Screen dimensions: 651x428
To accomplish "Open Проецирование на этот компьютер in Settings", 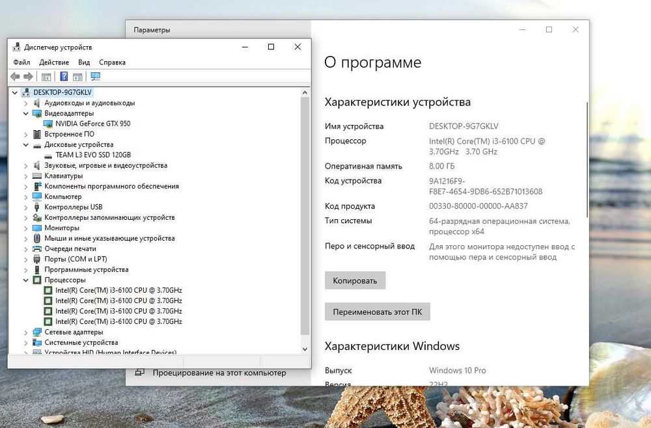I will (219, 373).
